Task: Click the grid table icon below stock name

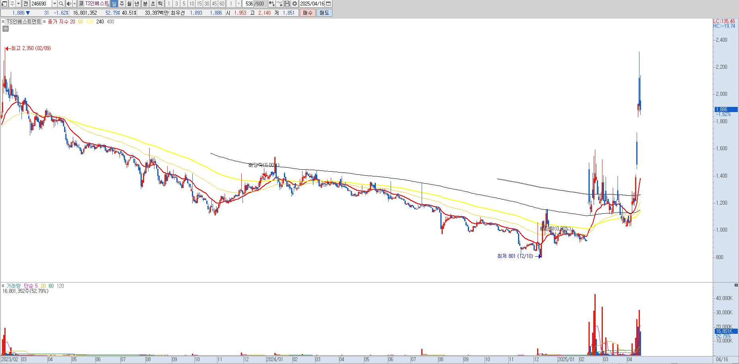Action: [x=6, y=29]
